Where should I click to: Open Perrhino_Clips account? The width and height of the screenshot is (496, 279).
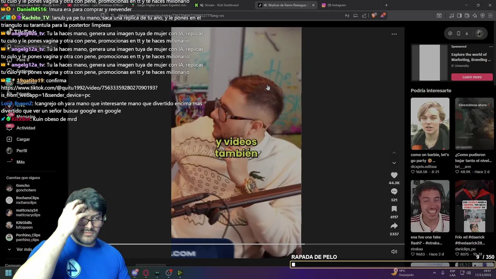coord(28,237)
